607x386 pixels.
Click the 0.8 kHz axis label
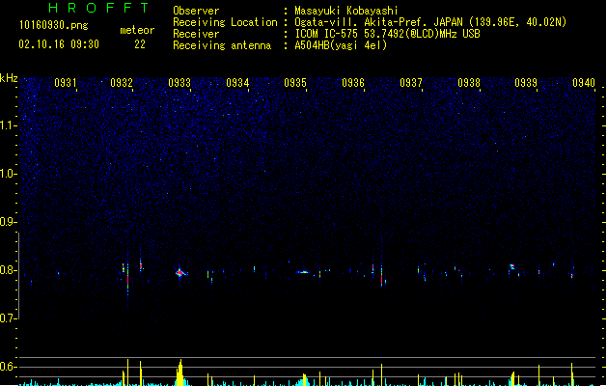tap(8, 270)
